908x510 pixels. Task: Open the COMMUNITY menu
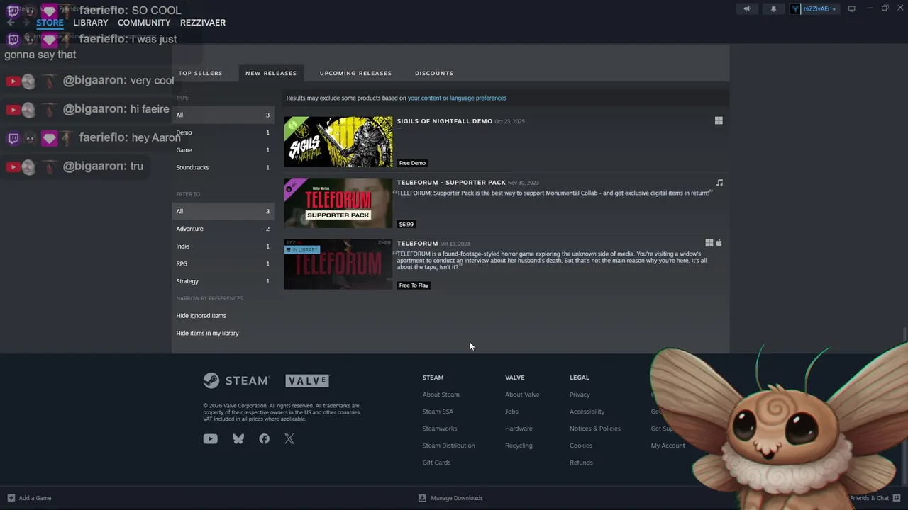(144, 23)
